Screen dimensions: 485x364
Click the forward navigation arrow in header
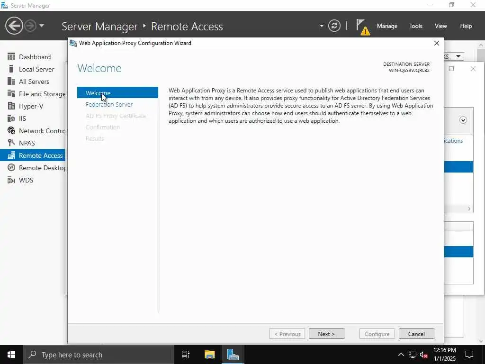pos(30,26)
